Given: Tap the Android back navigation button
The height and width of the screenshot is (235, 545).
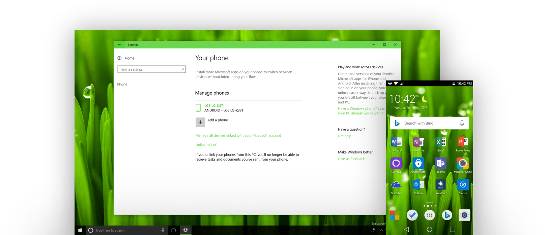Looking at the screenshot, I should click(x=407, y=229).
